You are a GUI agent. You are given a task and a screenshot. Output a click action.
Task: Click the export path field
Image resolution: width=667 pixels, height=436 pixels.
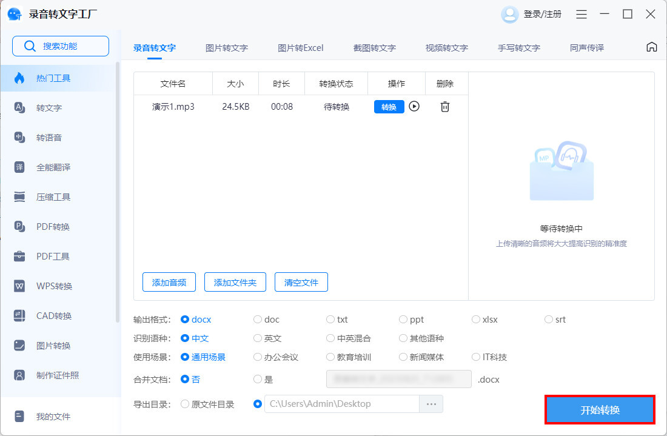tap(342, 404)
